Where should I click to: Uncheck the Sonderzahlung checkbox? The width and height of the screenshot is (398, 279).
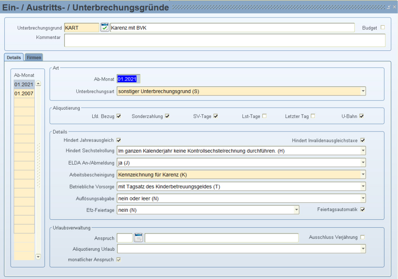(167, 116)
